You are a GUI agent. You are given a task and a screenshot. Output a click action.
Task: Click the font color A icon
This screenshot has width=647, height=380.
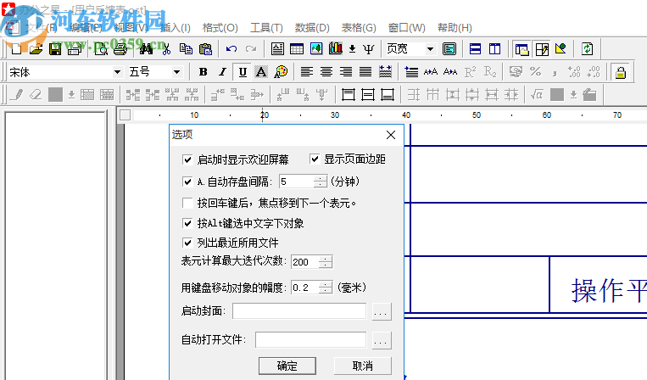coord(261,72)
